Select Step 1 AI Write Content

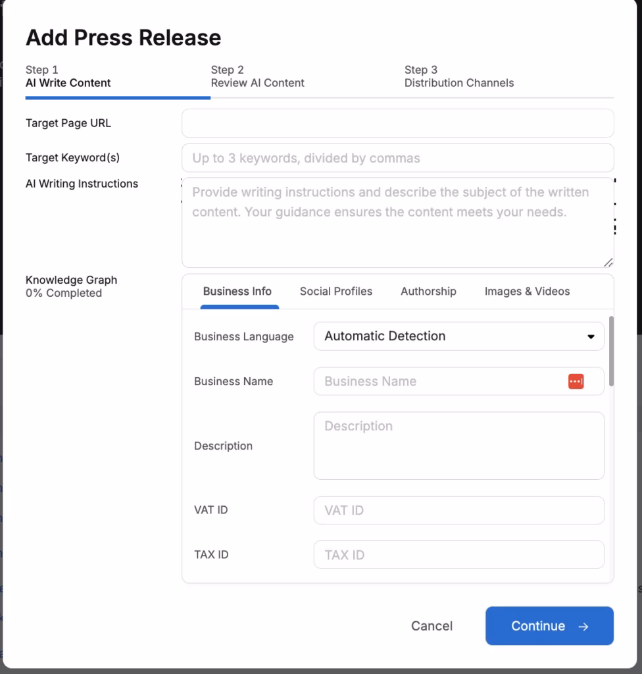coord(68,76)
